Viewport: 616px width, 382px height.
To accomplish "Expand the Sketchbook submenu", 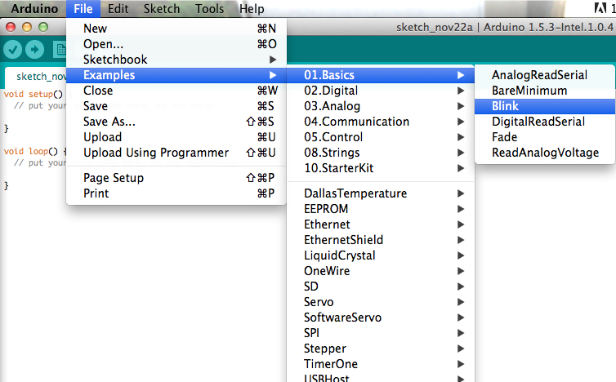I will pos(176,60).
